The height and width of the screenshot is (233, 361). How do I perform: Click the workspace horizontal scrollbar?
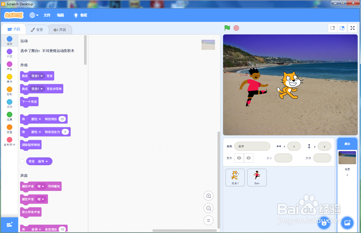pyautogui.click(x=184, y=231)
